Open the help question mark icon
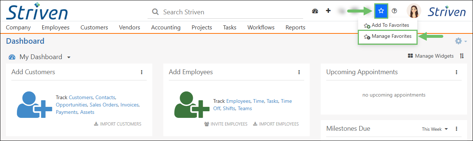The height and width of the screenshot is (141, 473). pyautogui.click(x=394, y=11)
